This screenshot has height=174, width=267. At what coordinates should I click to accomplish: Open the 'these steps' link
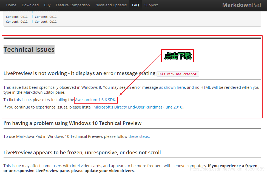click(138, 136)
